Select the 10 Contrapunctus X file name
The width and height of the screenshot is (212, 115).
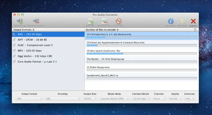(x=109, y=34)
